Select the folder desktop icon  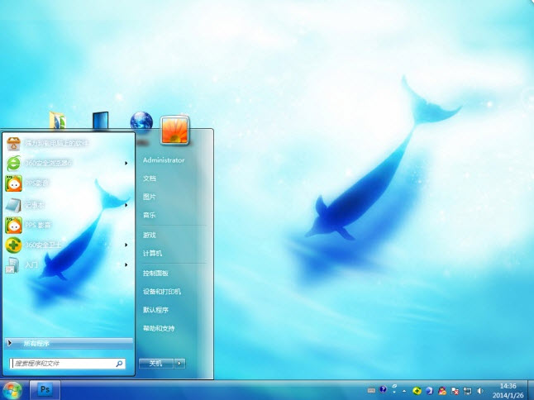pyautogui.click(x=58, y=121)
